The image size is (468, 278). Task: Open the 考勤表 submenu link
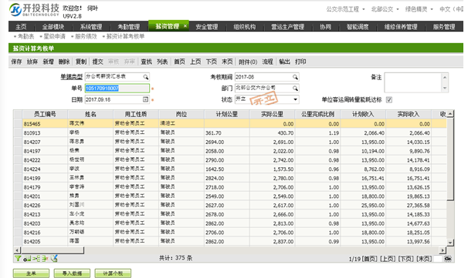pyautogui.click(x=25, y=36)
